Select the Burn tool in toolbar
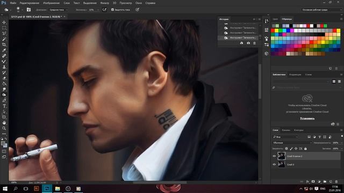 [4, 95]
